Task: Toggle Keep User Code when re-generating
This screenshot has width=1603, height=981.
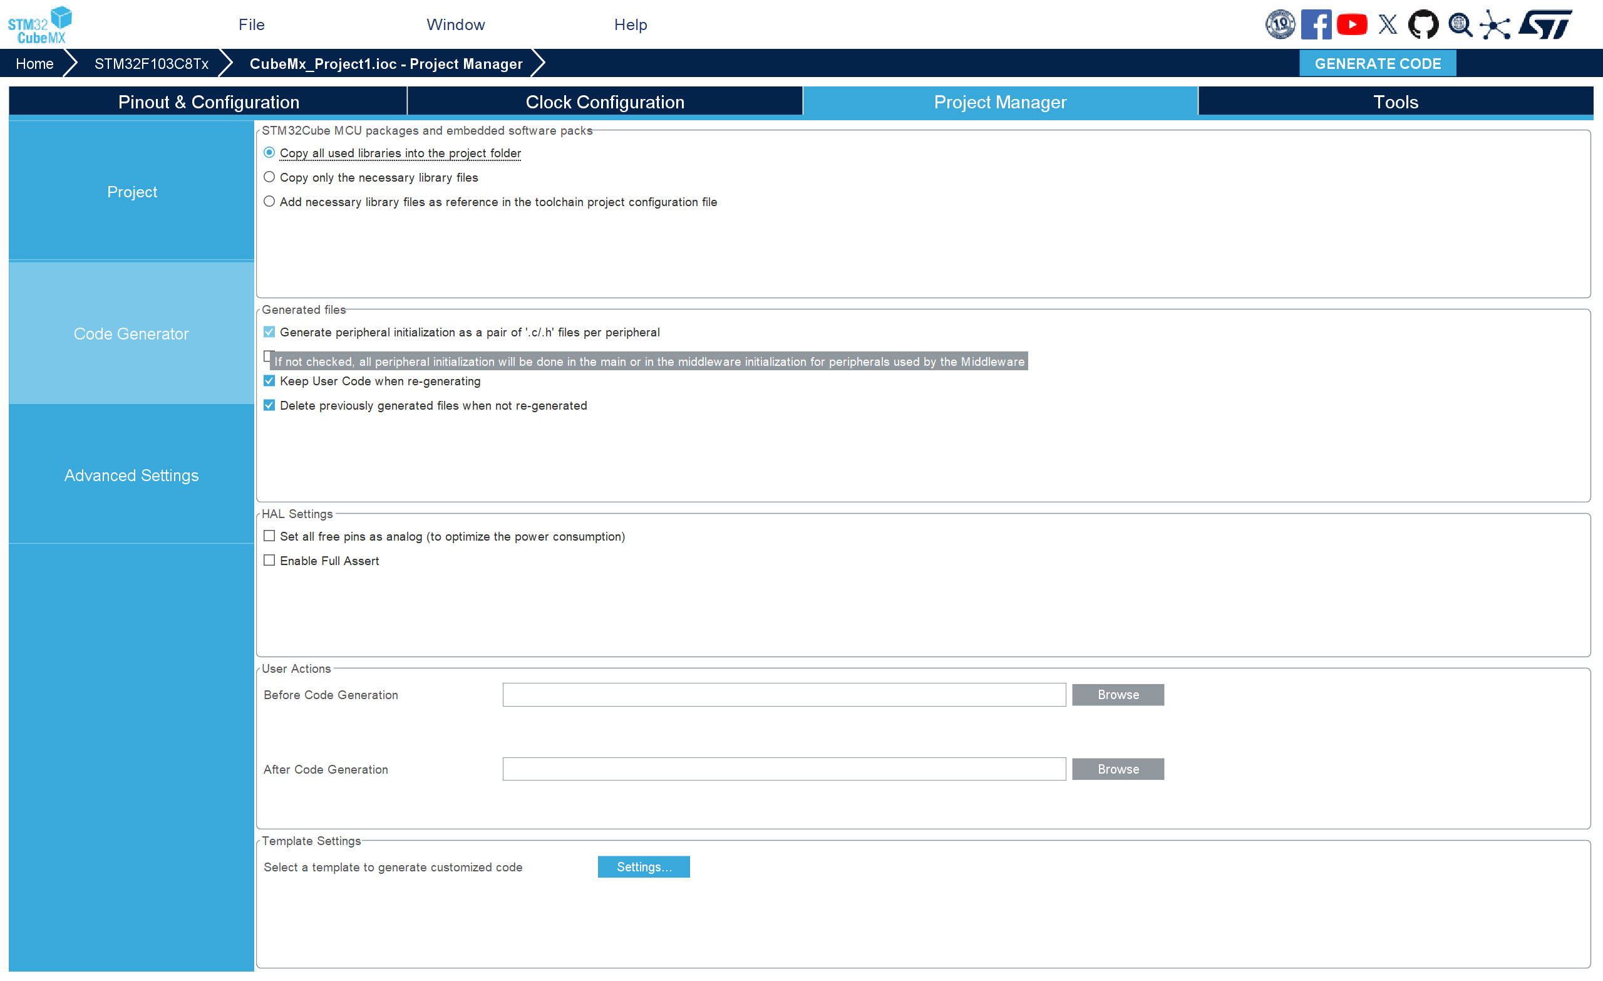Action: (269, 381)
